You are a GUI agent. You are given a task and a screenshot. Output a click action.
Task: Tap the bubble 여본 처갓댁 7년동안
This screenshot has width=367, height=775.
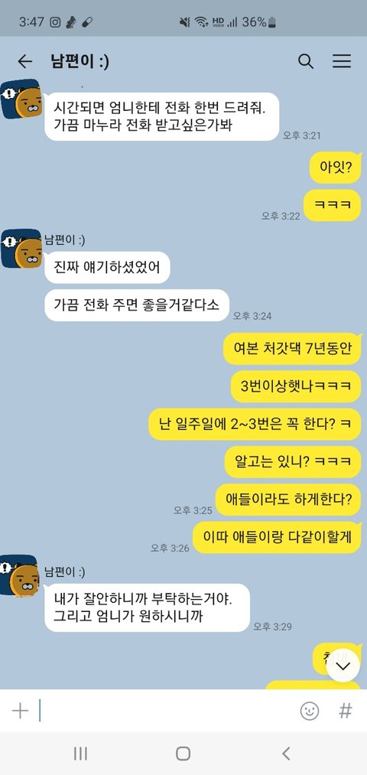point(292,348)
